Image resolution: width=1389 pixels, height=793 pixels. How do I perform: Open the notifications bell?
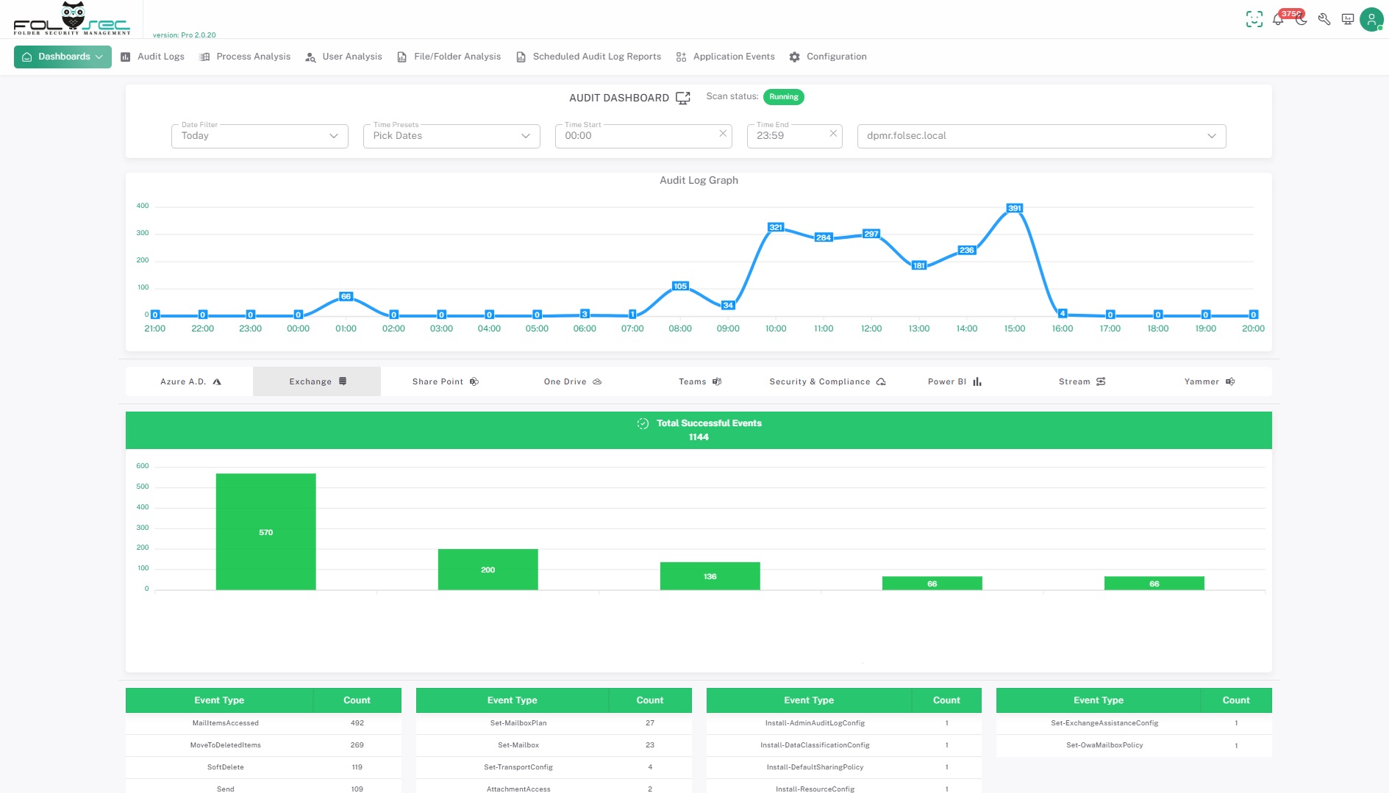click(x=1278, y=20)
